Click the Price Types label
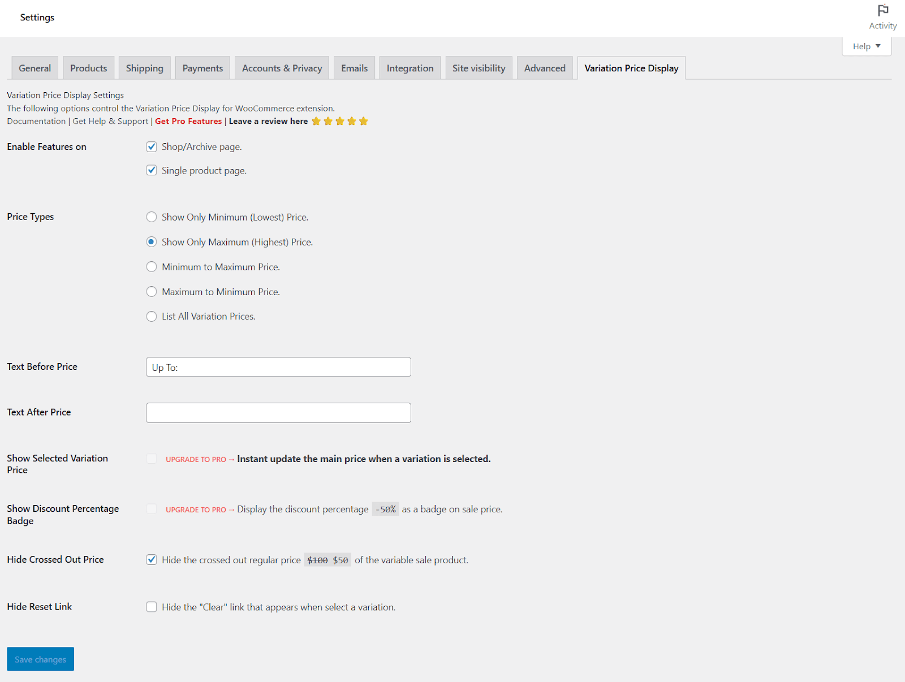 (x=31, y=217)
